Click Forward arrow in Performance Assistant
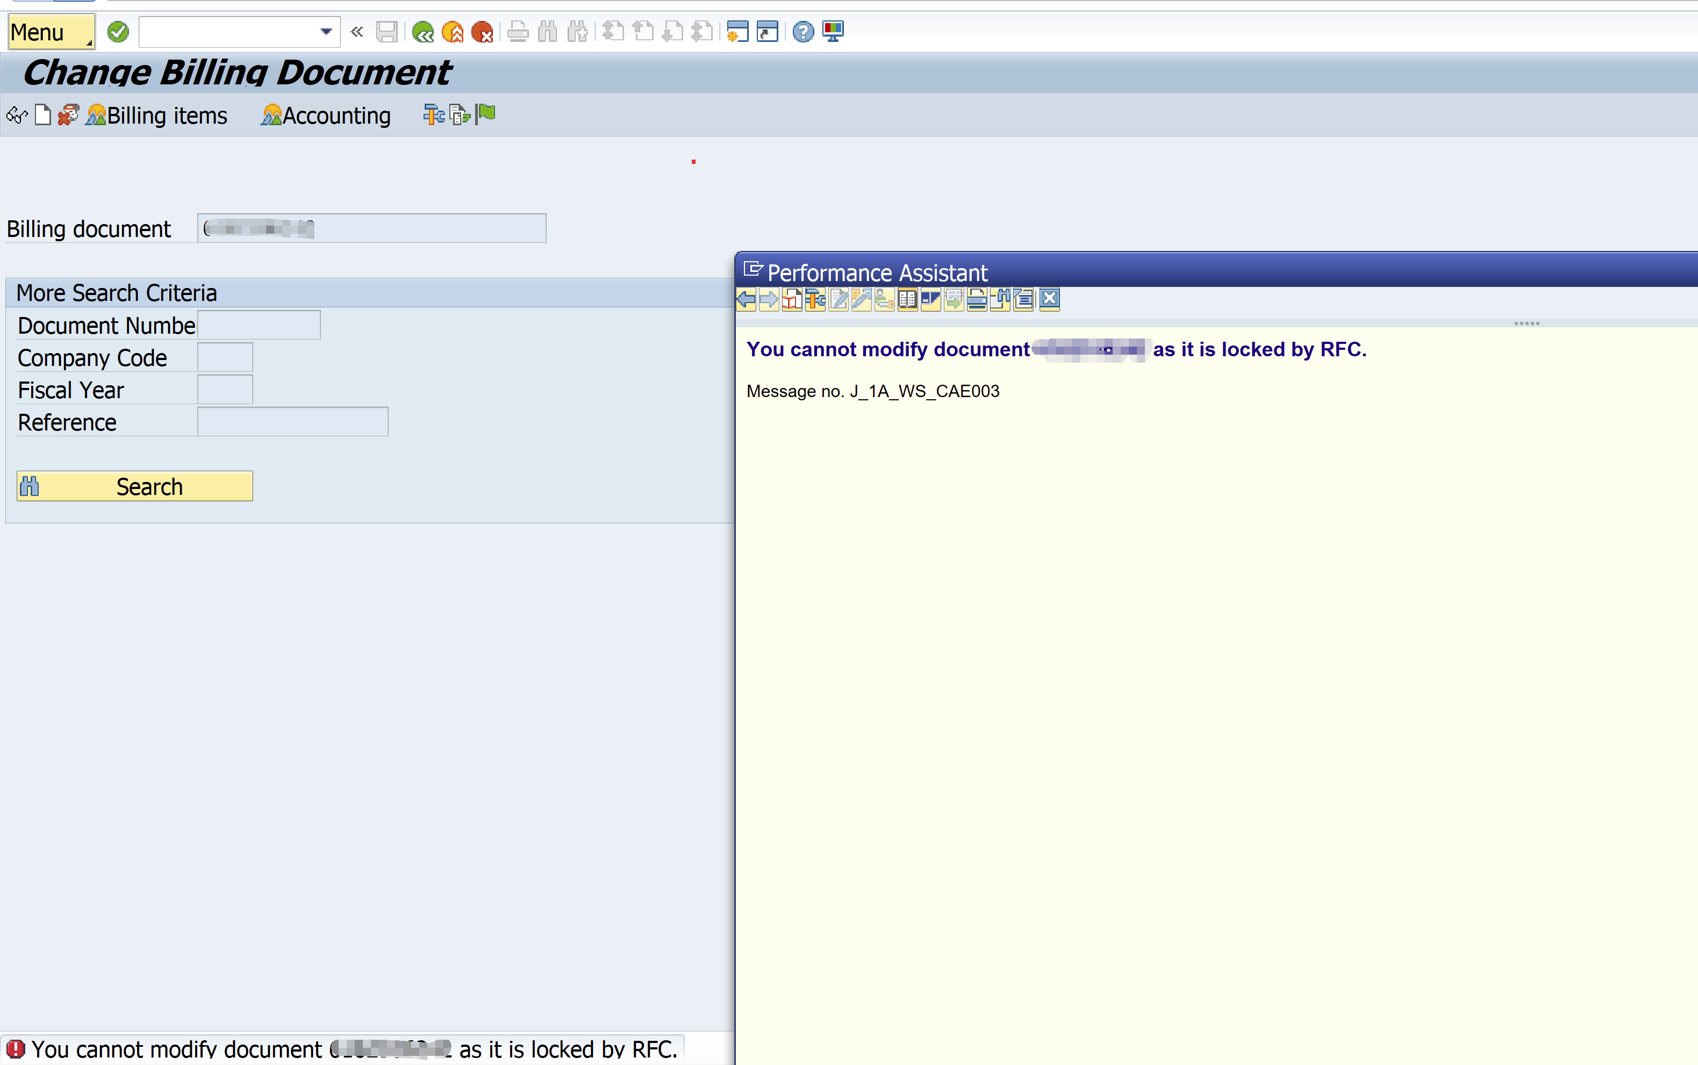The width and height of the screenshot is (1698, 1065). click(x=769, y=300)
